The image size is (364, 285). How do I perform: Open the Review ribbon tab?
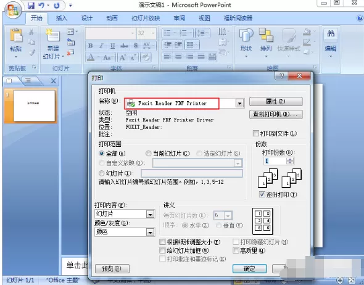coord(180,18)
